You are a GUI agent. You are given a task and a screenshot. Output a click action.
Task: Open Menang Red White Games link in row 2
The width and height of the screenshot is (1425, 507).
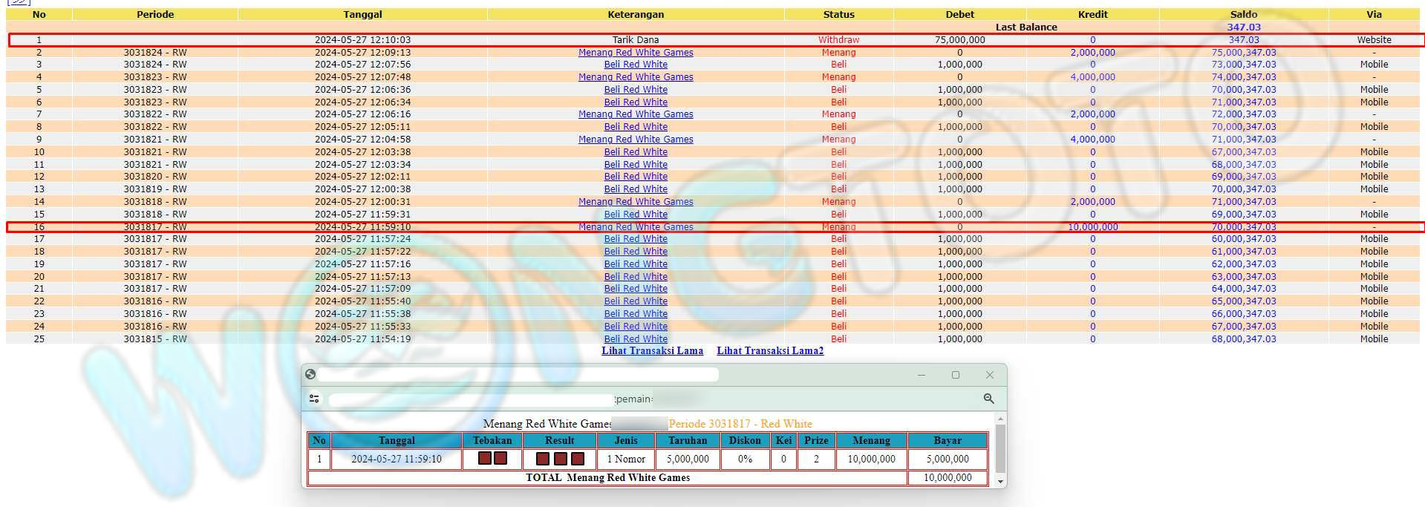click(636, 52)
